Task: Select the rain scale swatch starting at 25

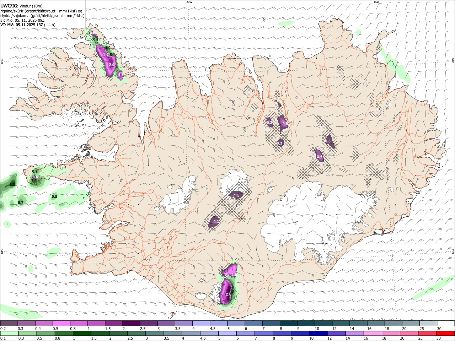Action: [x=428, y=334]
